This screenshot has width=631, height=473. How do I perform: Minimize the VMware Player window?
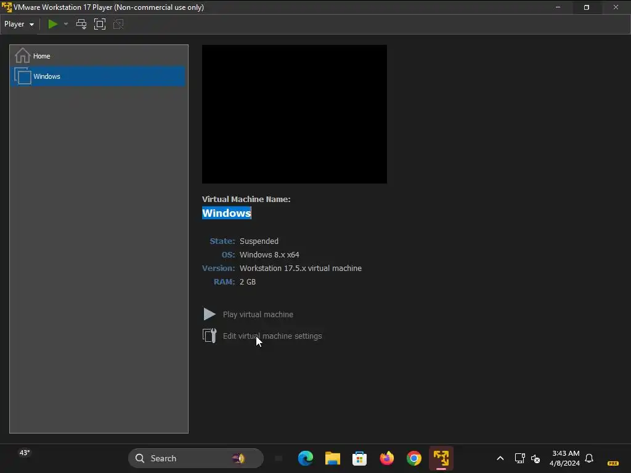coord(558,7)
